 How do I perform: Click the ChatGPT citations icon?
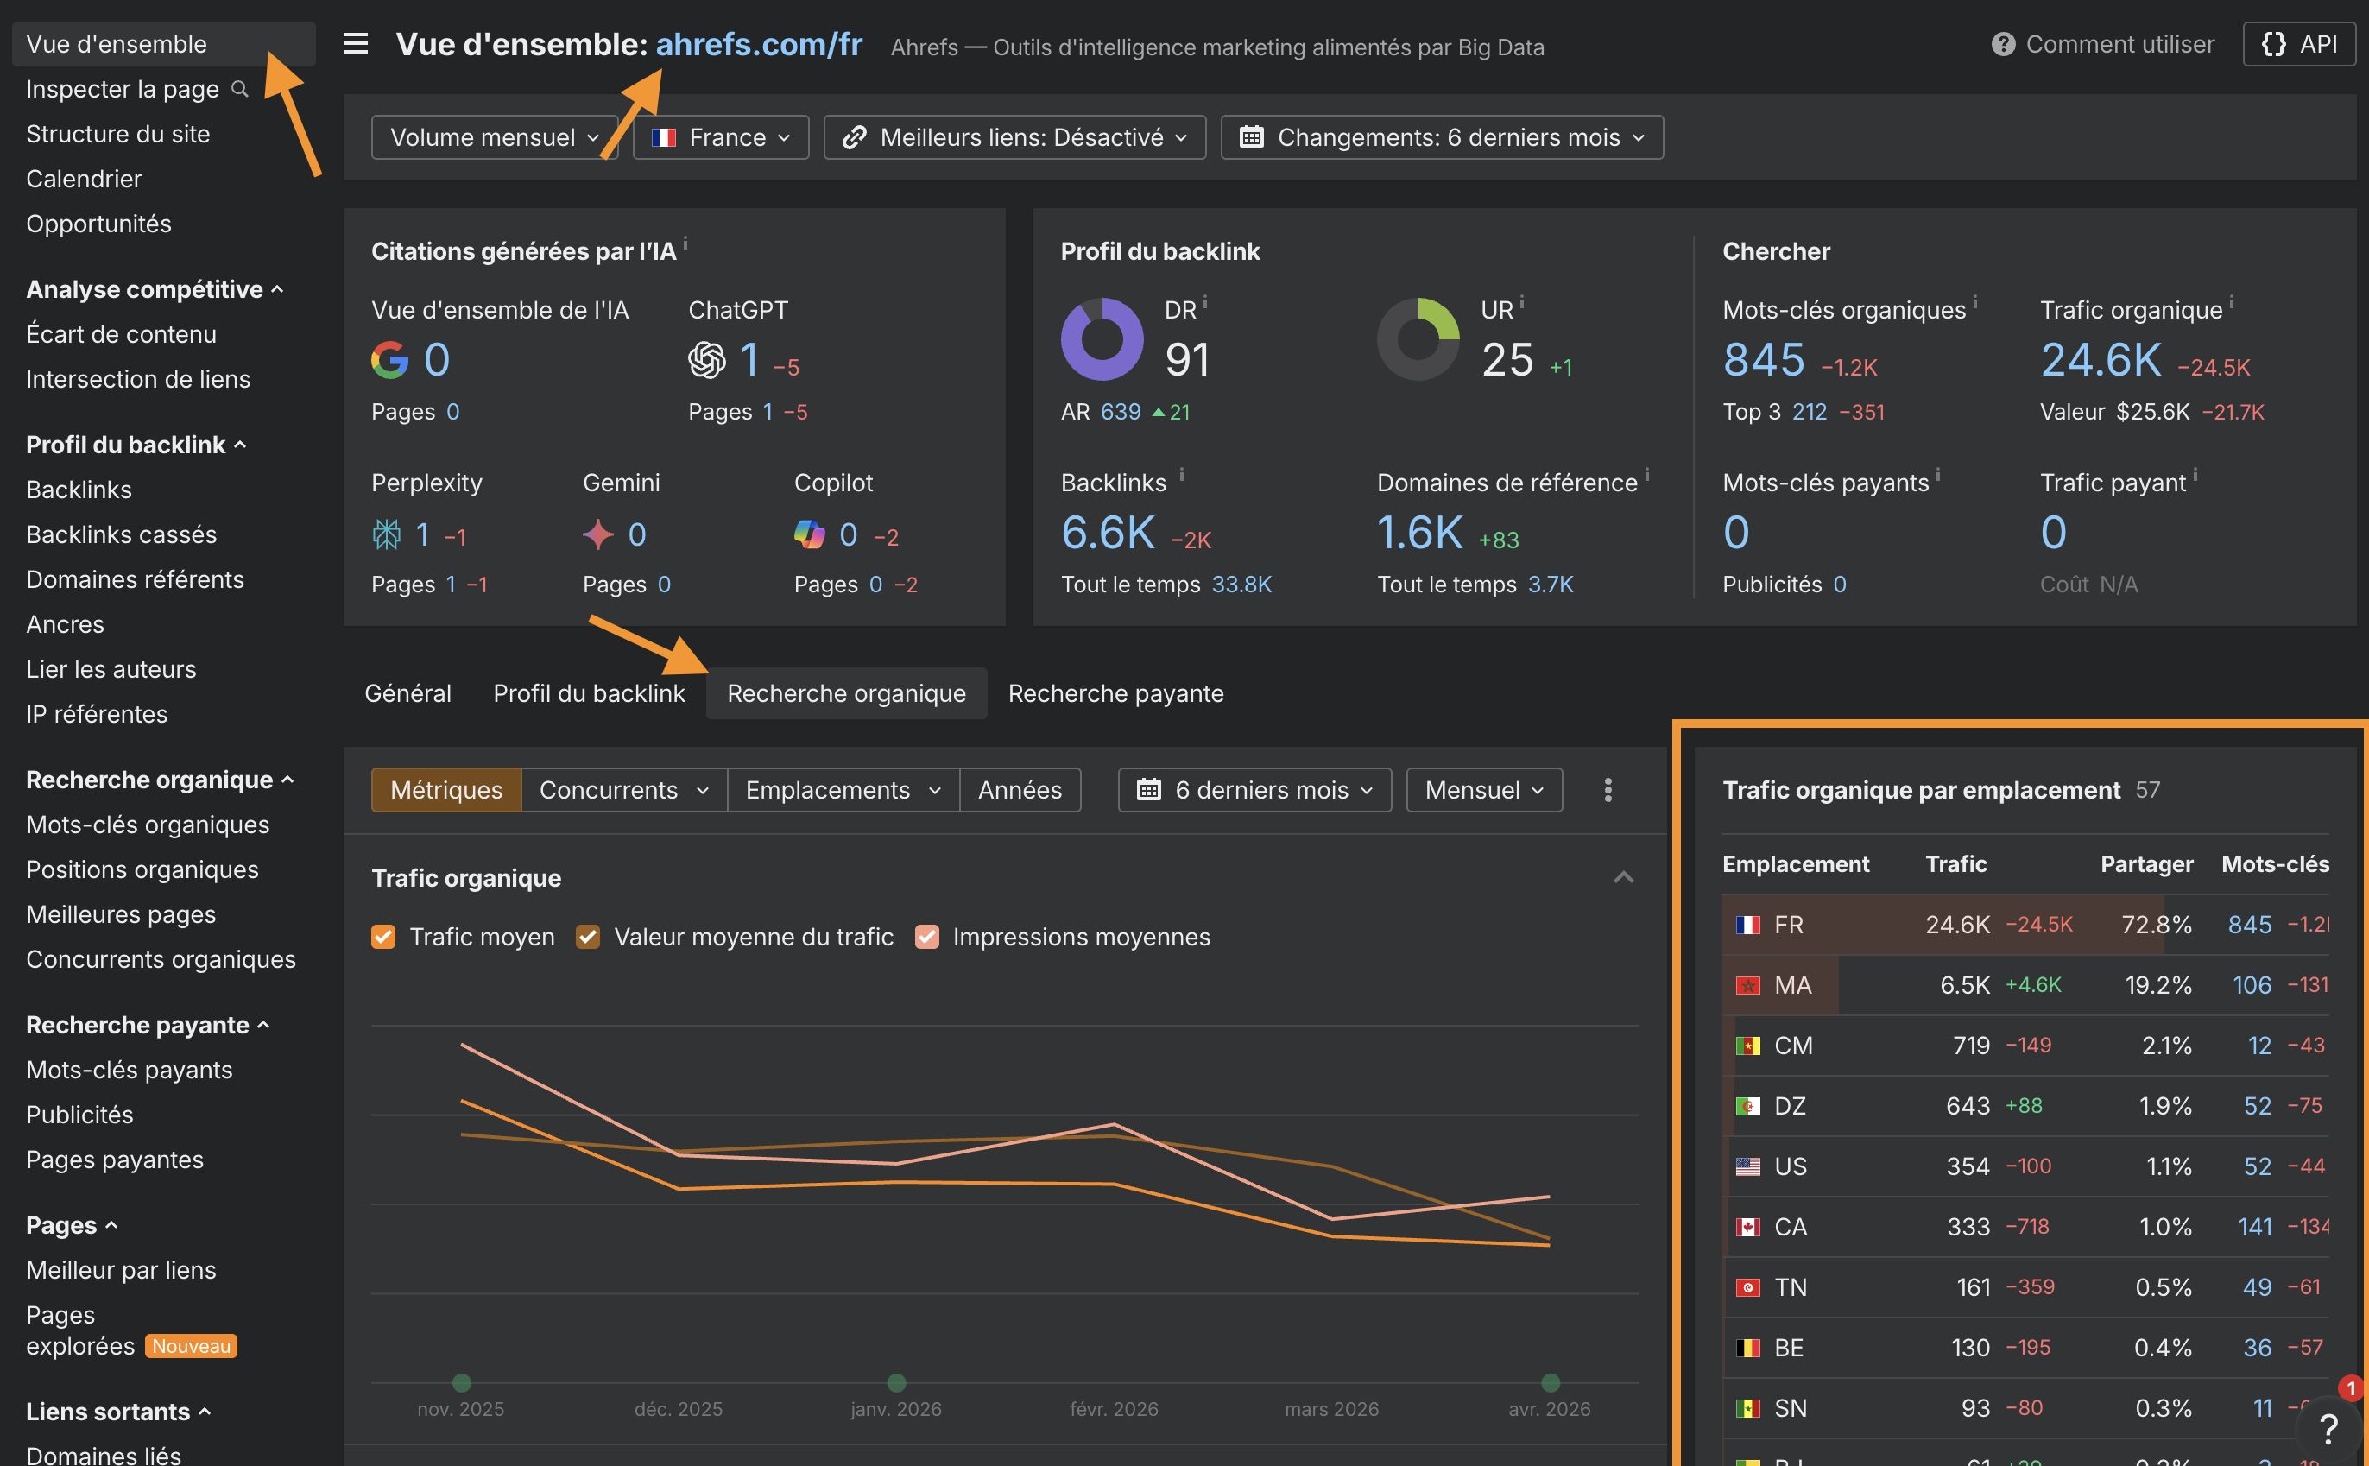point(709,360)
